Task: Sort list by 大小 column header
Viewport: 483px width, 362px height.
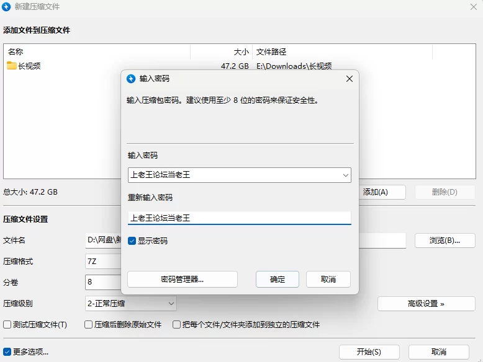Action: [222, 51]
